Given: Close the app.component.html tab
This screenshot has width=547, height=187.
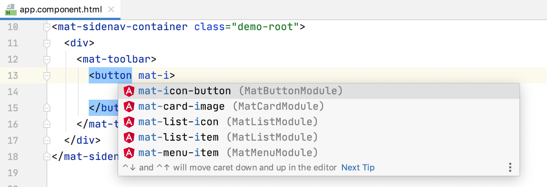Looking at the screenshot, I should [x=111, y=9].
